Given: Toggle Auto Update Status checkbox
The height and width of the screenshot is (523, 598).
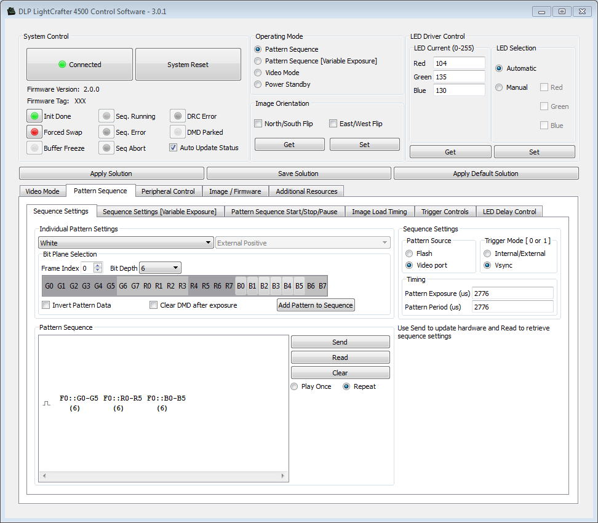Looking at the screenshot, I should coord(173,147).
